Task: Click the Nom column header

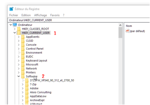Action: [129, 26]
